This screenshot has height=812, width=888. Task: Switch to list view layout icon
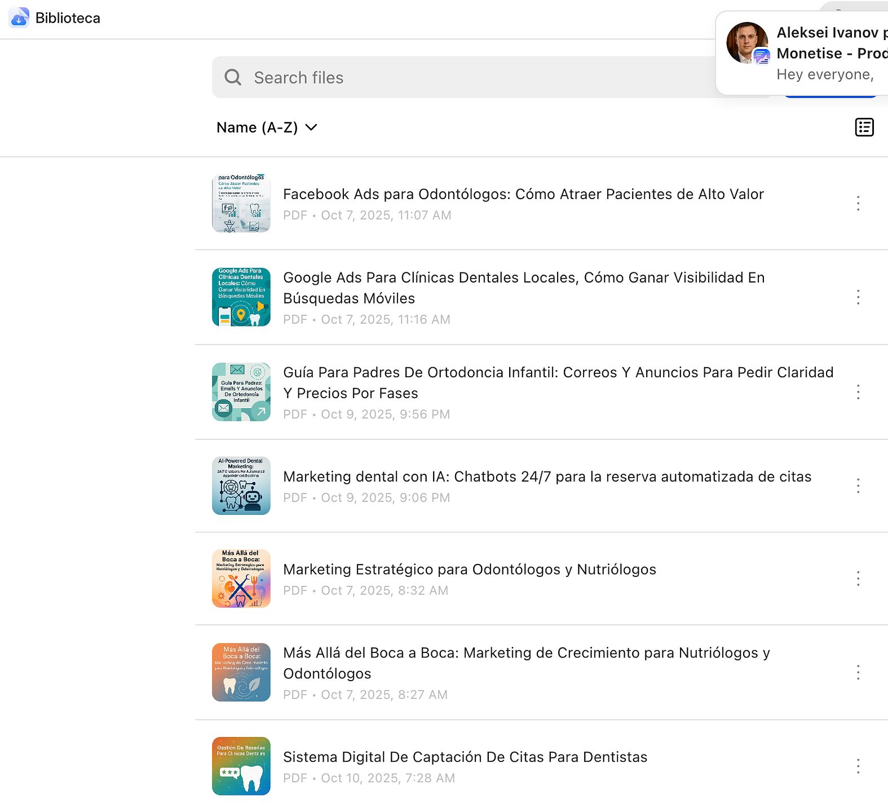(x=864, y=127)
